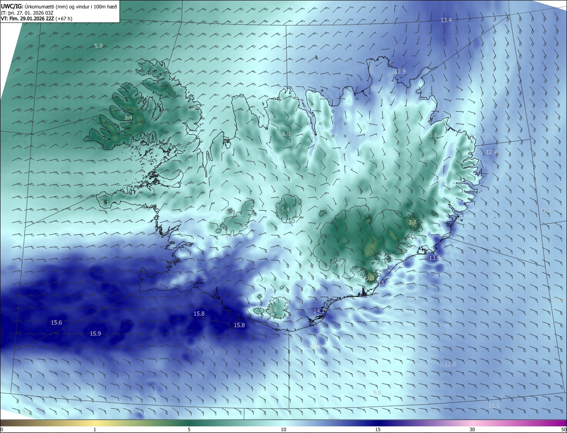The image size is (567, 433).
Task: Click the 12.4 value label on the map
Action: pos(491,152)
